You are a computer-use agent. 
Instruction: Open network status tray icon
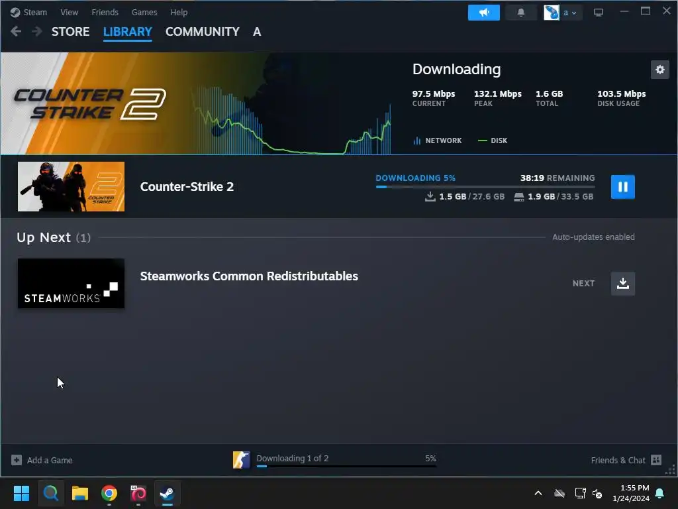[580, 493]
